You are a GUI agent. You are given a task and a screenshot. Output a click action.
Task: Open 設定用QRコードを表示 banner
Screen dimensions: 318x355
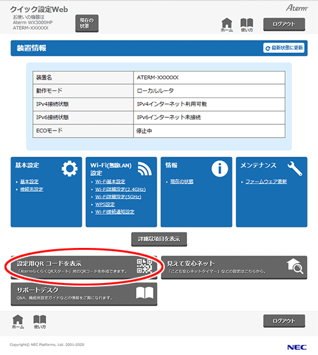(84, 268)
